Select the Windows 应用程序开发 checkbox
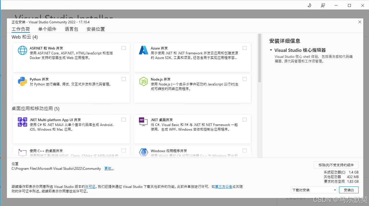Image resolution: width=369 pixels, height=206 pixels. [x=245, y=151]
